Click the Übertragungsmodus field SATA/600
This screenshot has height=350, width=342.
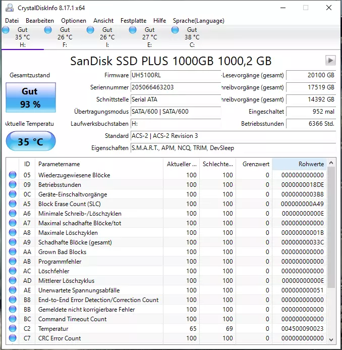click(x=176, y=112)
